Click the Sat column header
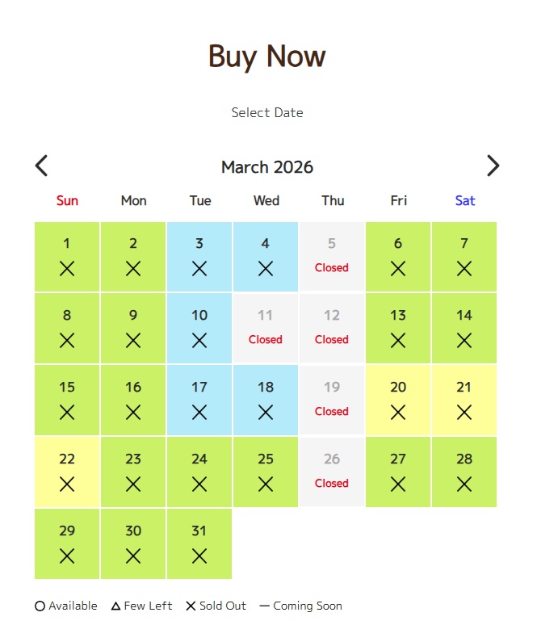 click(464, 201)
